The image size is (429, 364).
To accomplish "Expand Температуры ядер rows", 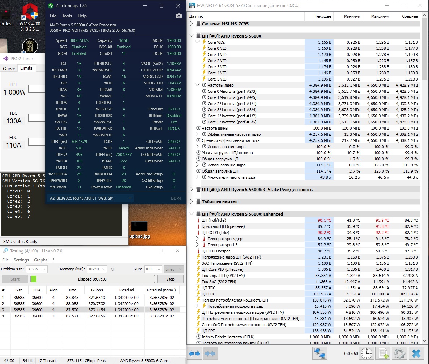I will (x=197, y=239).
